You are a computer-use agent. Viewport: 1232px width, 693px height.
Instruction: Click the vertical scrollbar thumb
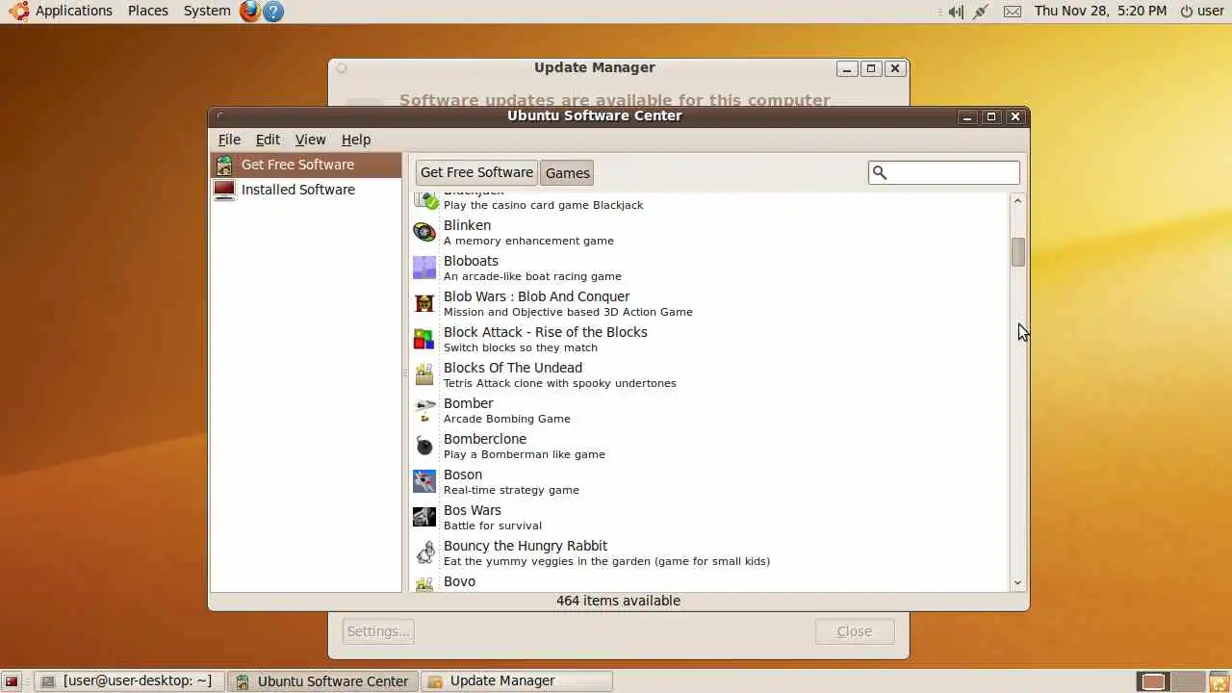click(1018, 252)
